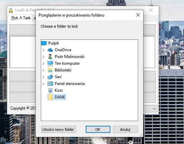Select the Pulpit desktop icon

44,43
